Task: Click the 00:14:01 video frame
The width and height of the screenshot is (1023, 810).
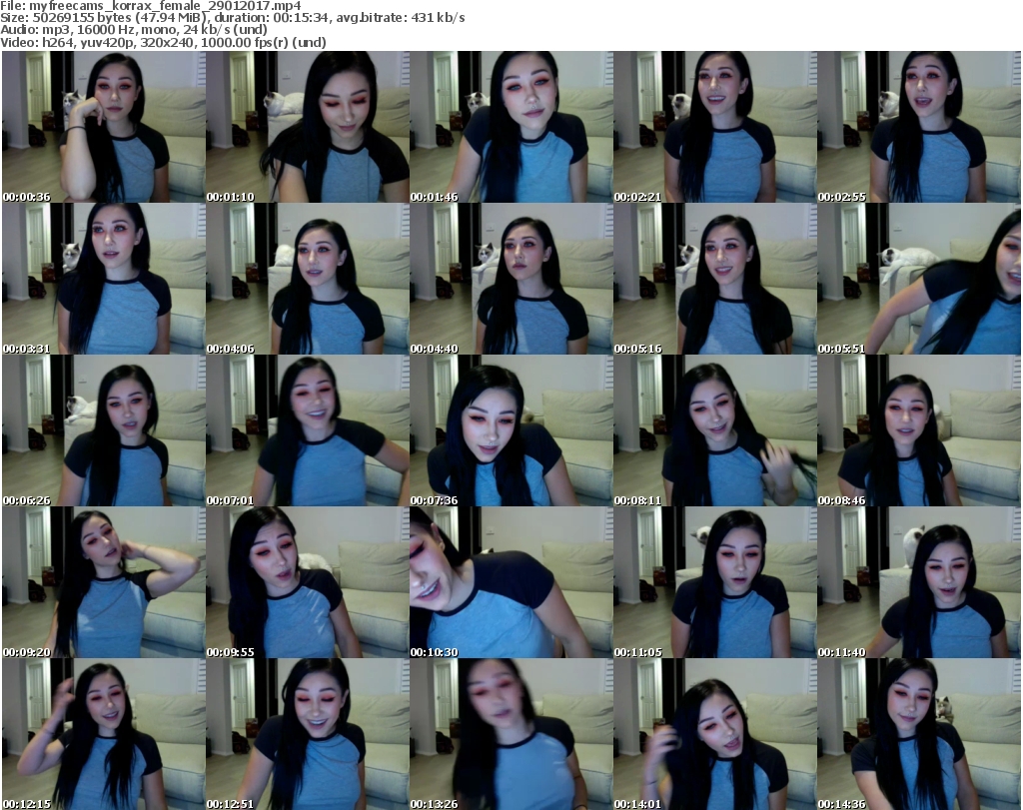Action: coord(715,734)
